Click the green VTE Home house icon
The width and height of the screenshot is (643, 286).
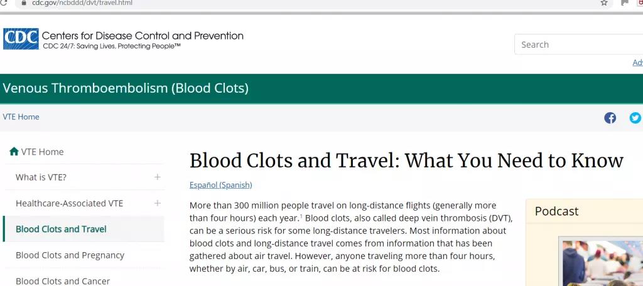14,152
